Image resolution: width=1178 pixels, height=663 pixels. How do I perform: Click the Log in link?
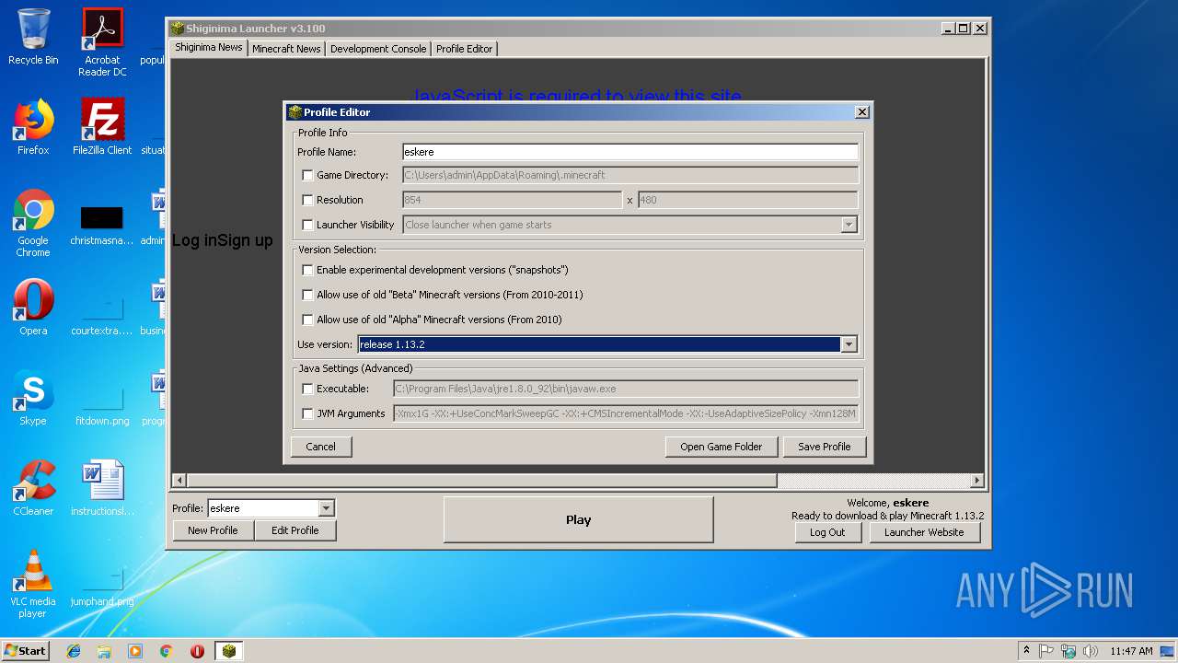(194, 240)
